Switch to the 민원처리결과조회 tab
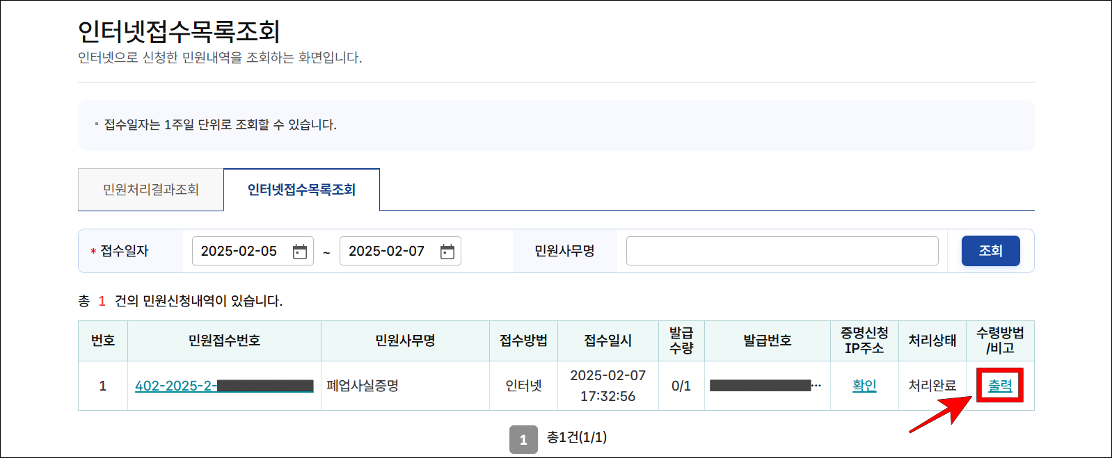The image size is (1112, 458). point(150,189)
